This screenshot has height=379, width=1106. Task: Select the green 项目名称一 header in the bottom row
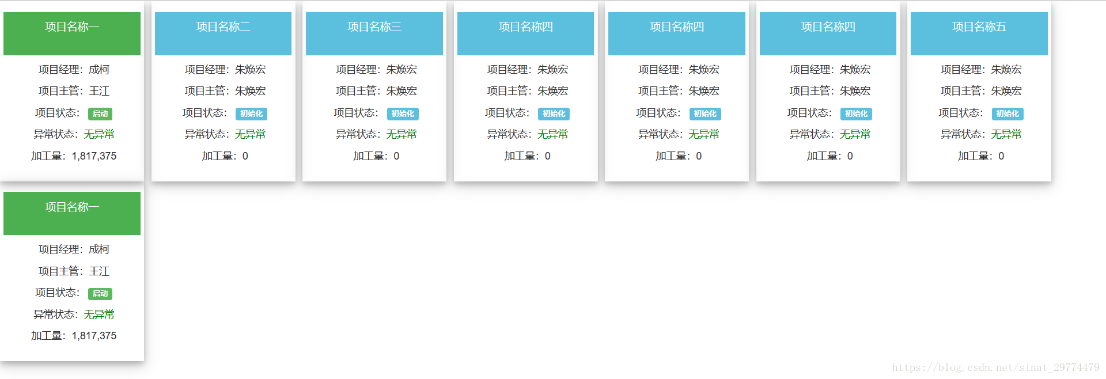(72, 213)
